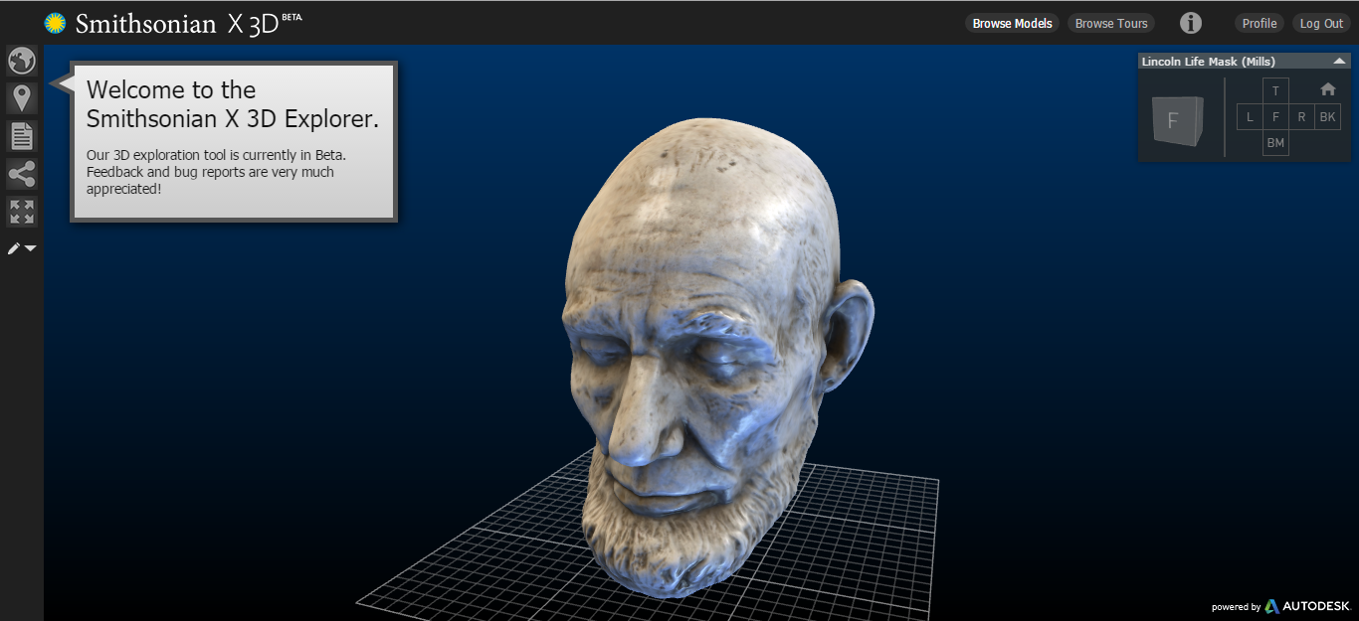This screenshot has width=1359, height=621.
Task: Click the information circle icon in header
Action: [x=1191, y=23]
